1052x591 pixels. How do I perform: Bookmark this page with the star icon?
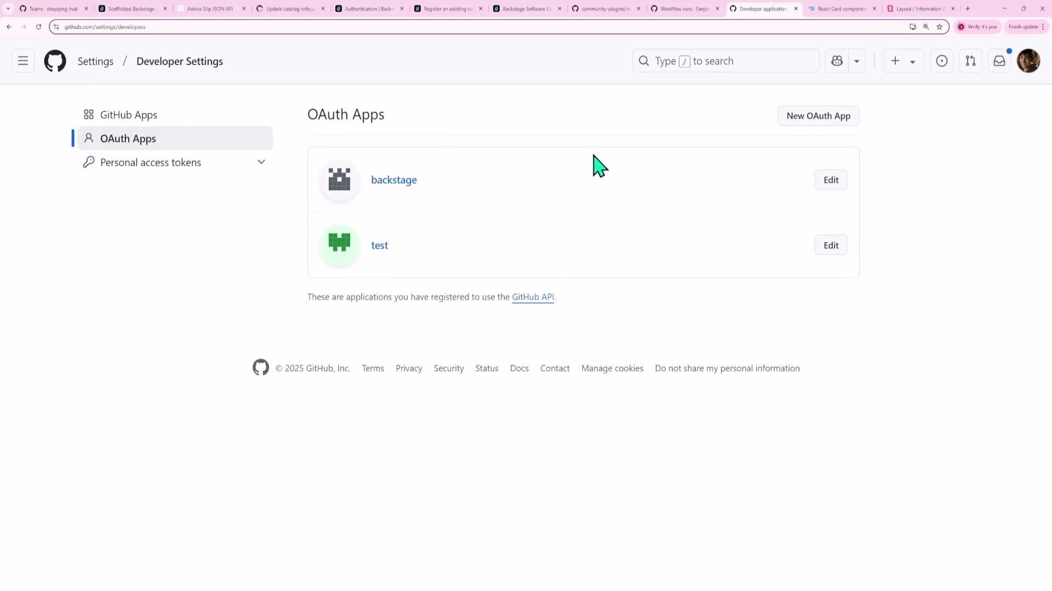(x=939, y=27)
